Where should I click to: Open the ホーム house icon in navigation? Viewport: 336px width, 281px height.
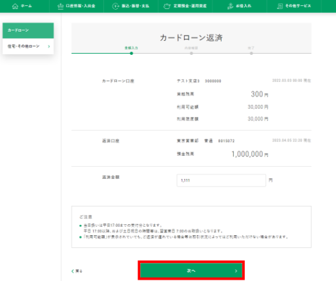point(15,6)
